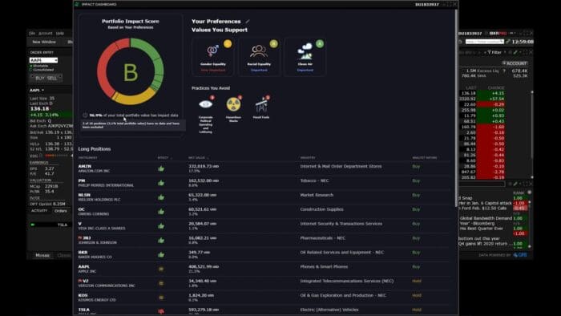The image size is (561, 316).
Task: Click the thumbs-up impact icon for OC
Action: coord(161,212)
